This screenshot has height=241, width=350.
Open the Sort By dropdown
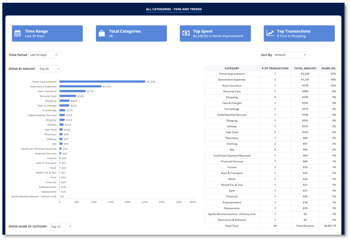point(290,55)
